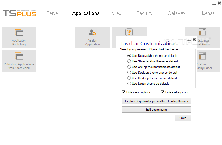
Task: Close the Taskbar Customization dialog
Action: [194, 39]
